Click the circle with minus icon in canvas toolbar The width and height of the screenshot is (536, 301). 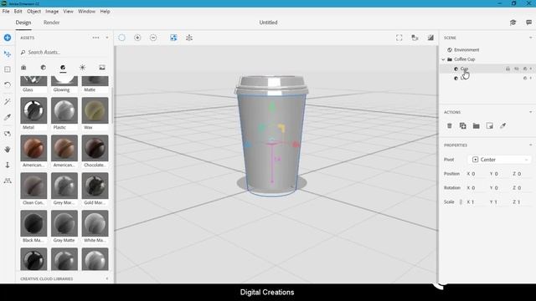coord(153,38)
